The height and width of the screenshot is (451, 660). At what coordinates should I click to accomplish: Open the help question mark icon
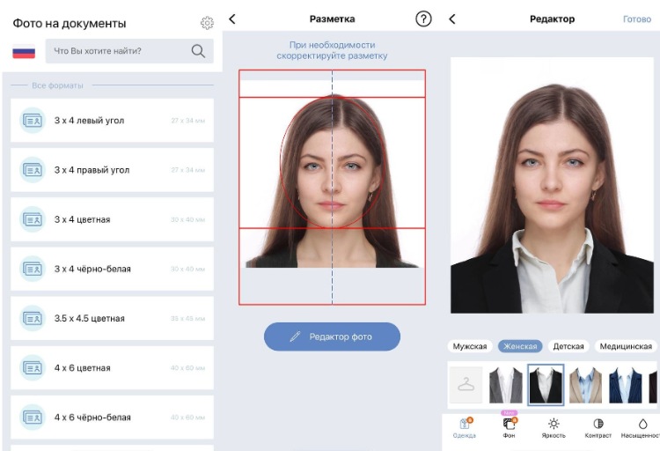423,18
